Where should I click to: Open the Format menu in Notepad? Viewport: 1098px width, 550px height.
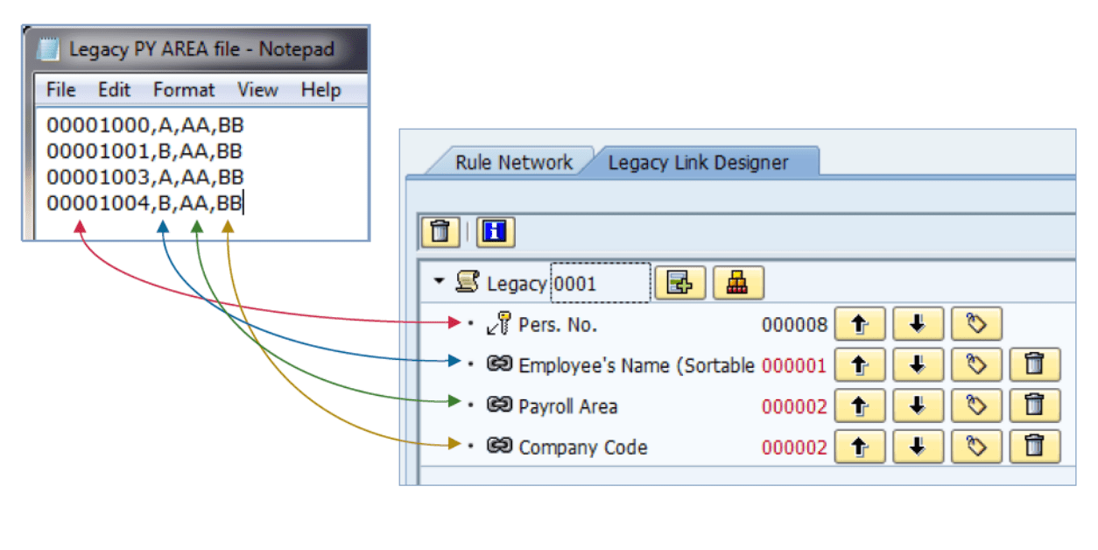184,89
